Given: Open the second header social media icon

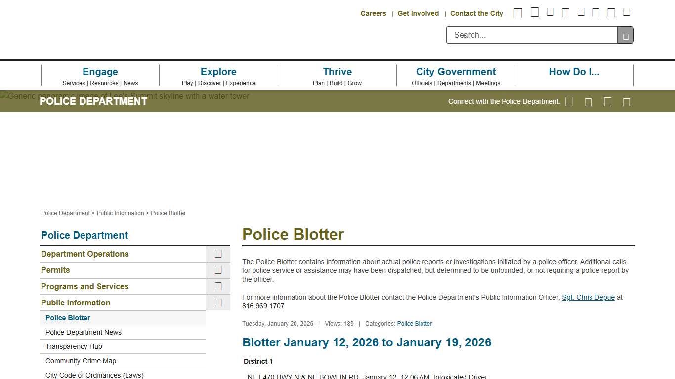Looking at the screenshot, I should [535, 12].
